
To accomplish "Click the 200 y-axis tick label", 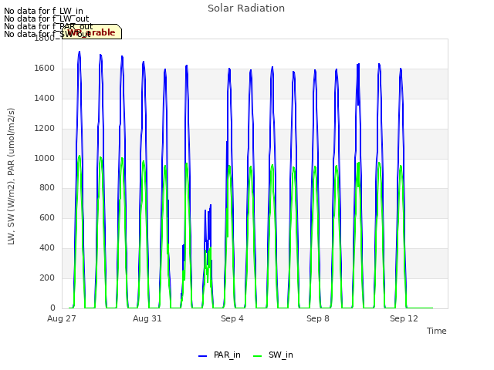I will pyautogui.click(x=47, y=277).
